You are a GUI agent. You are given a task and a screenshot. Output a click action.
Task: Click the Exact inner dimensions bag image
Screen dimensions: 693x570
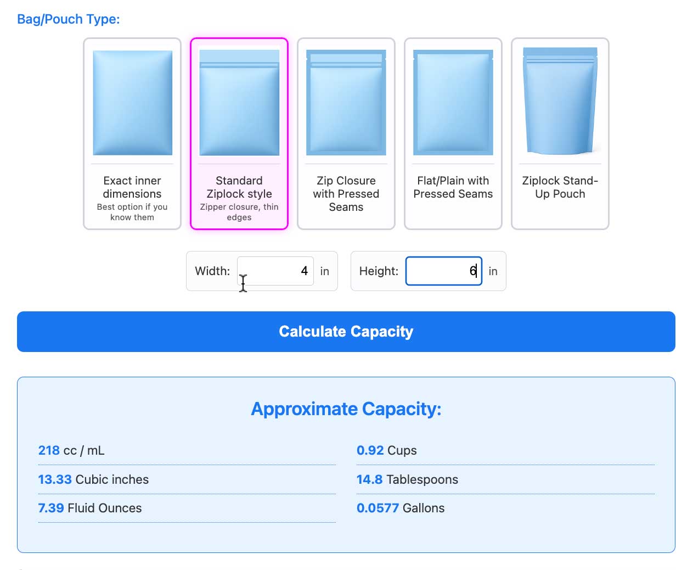132,103
